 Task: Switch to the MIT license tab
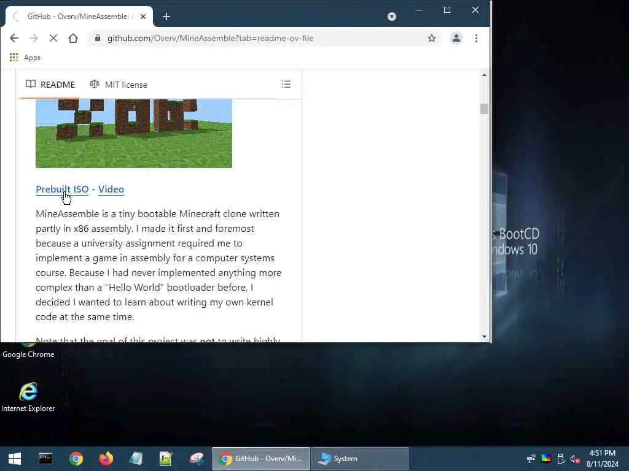point(119,85)
